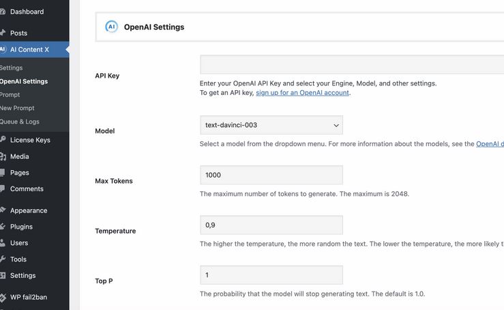Screen dimensions: 504x310
Task: Click the Tools wrench icon
Action: pos(3,259)
